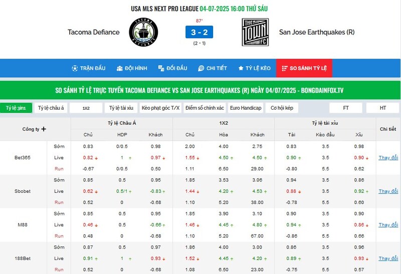Click the M88 company name
This screenshot has height=274, width=401.
pyautogui.click(x=23, y=225)
